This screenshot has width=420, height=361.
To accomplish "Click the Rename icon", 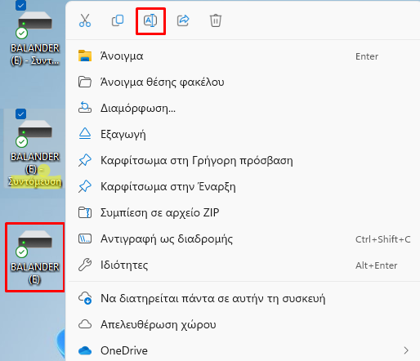I will coord(150,20).
